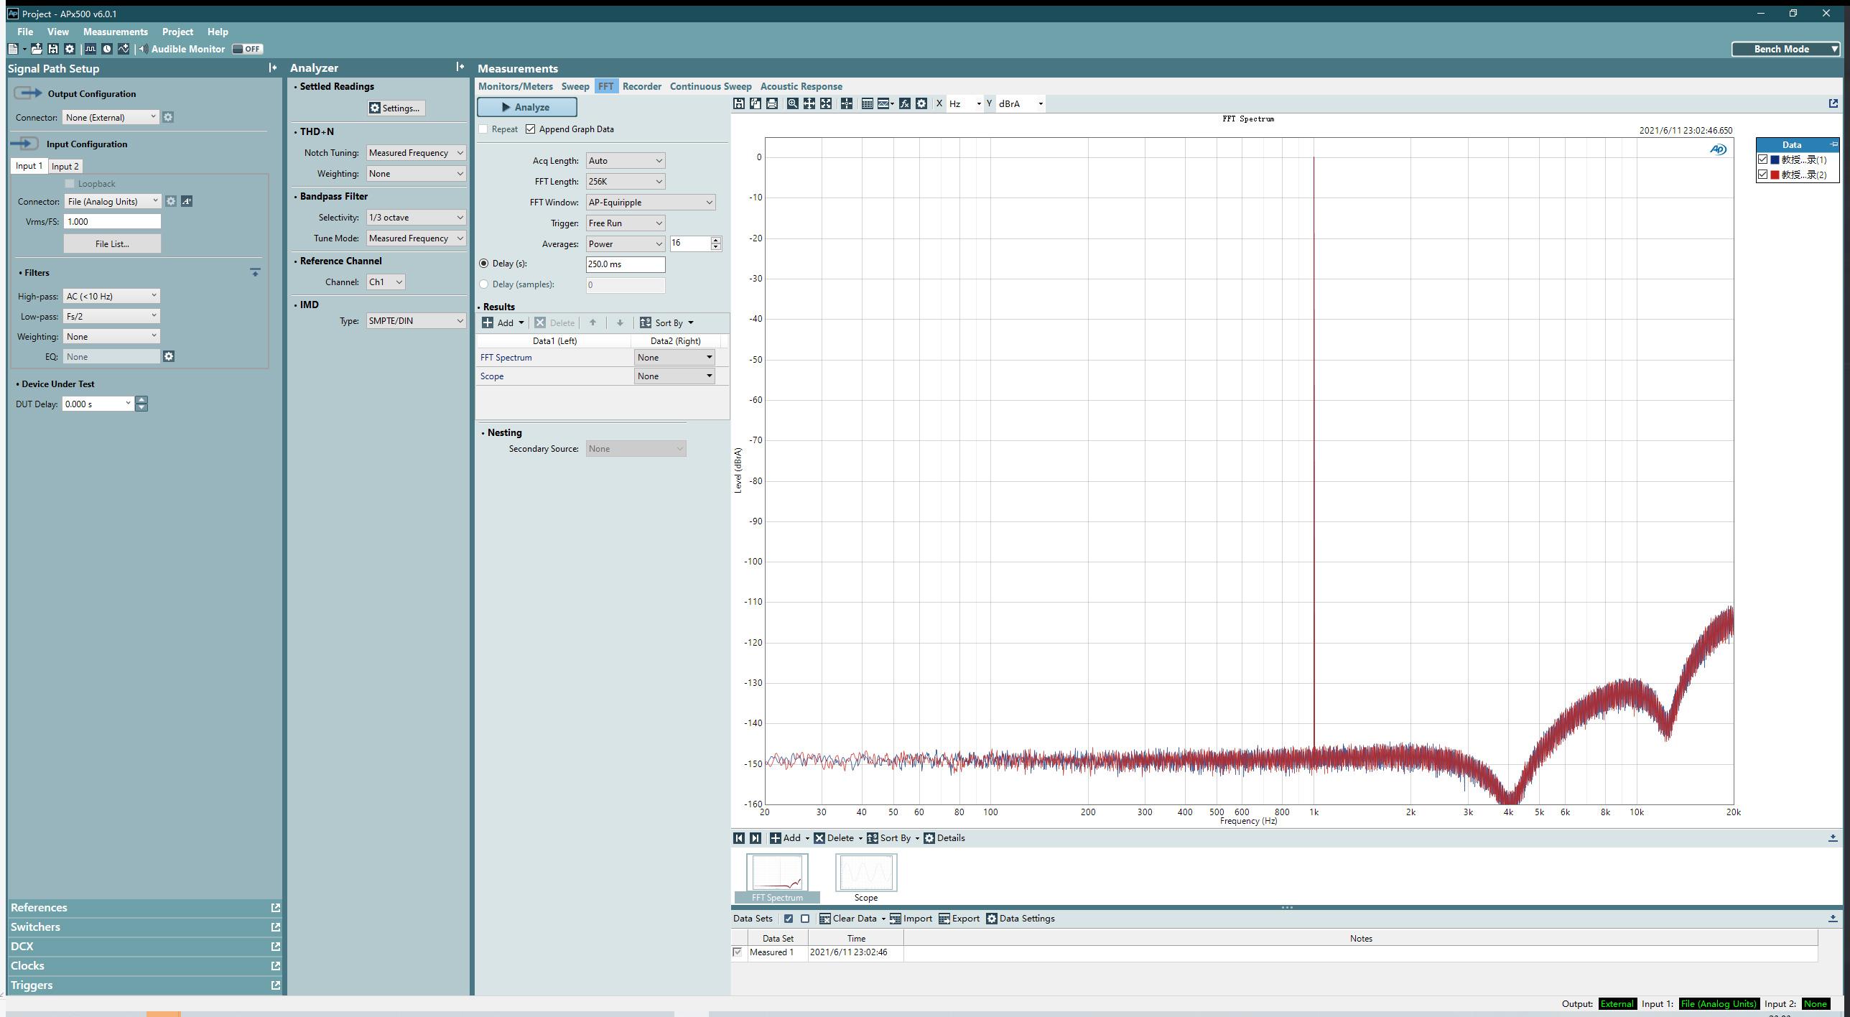Expand the Bench Mode dropdown
This screenshot has height=1017, width=1850.
1785,49
